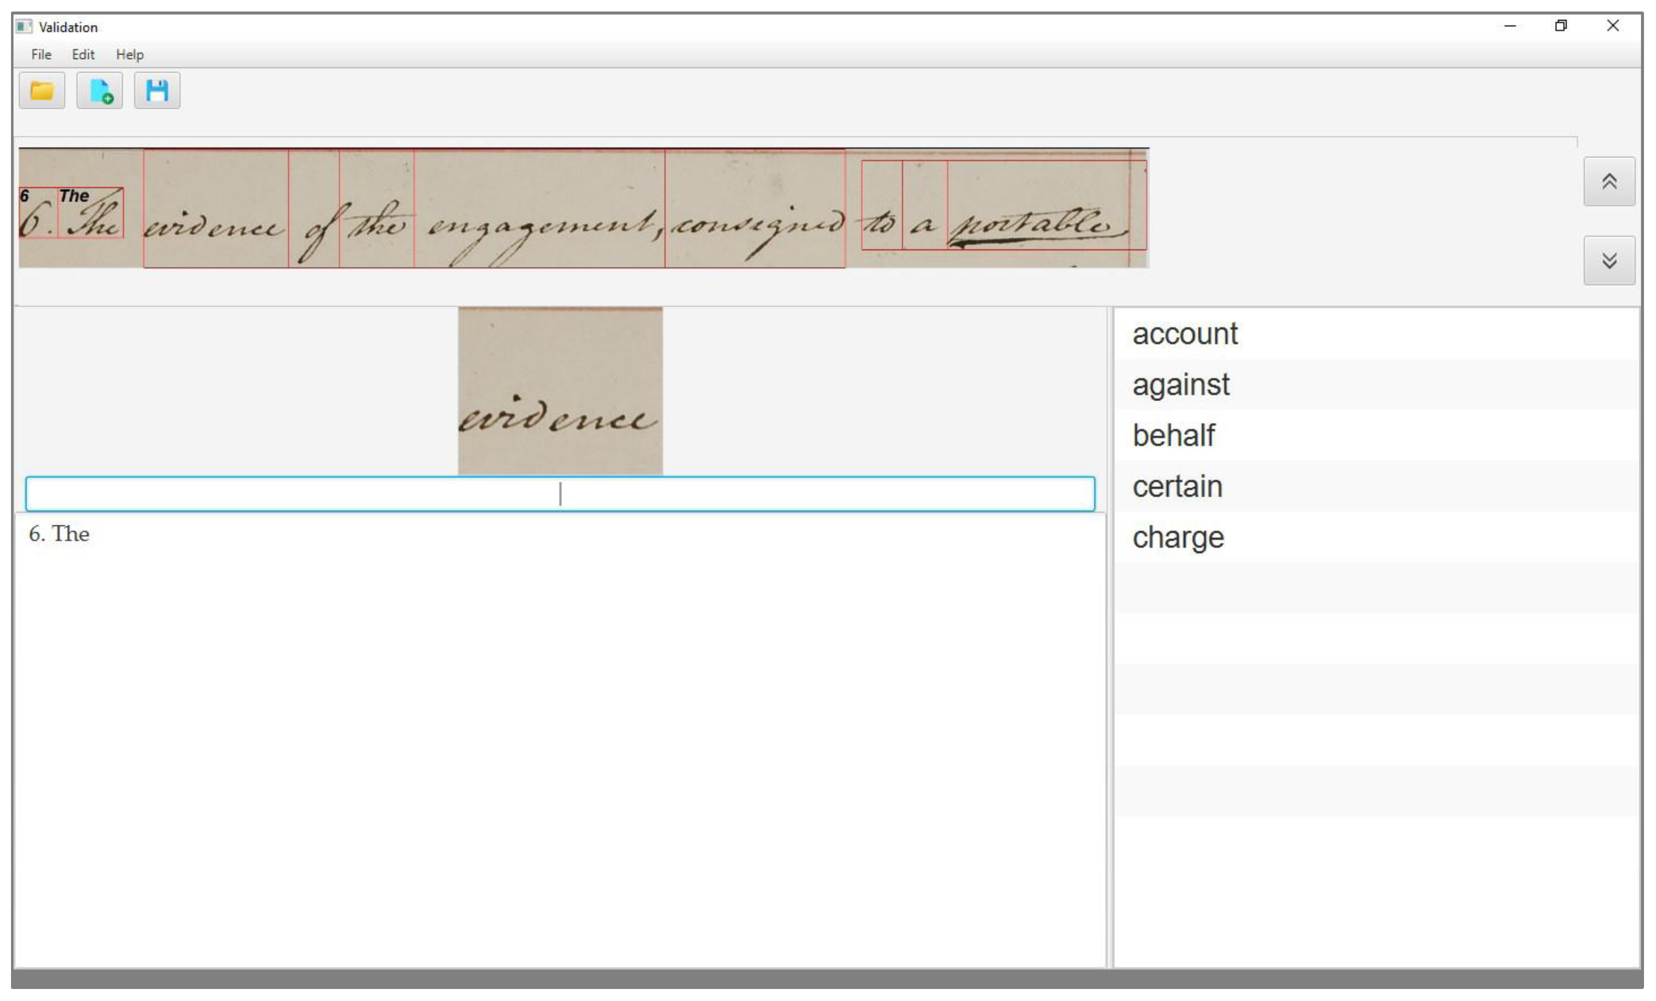The image size is (1656, 1001).
Task: Select the 'engagement,' word box in strip
Action: point(539,209)
